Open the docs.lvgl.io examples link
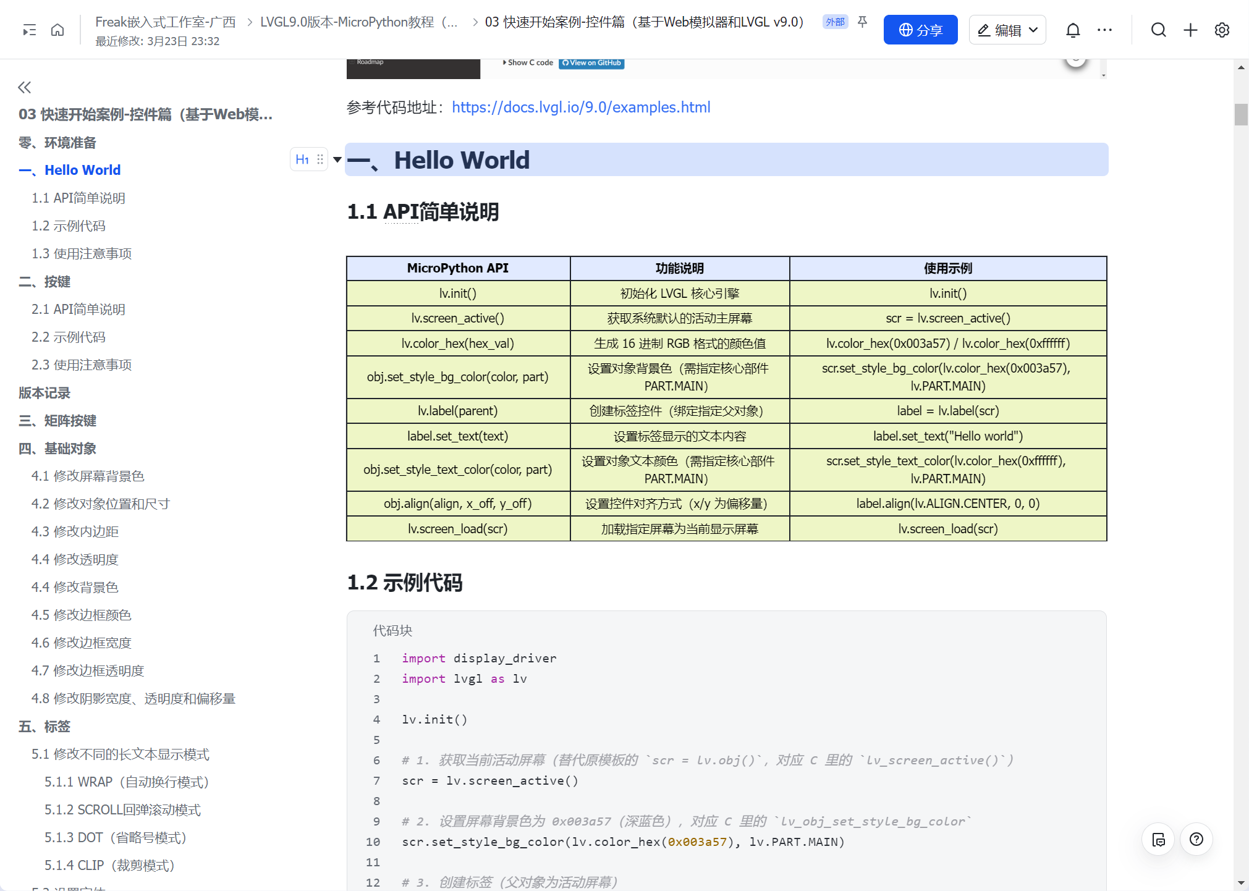 580,107
